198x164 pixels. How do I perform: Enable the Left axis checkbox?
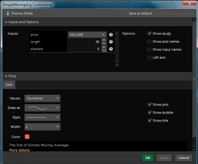click(149, 57)
